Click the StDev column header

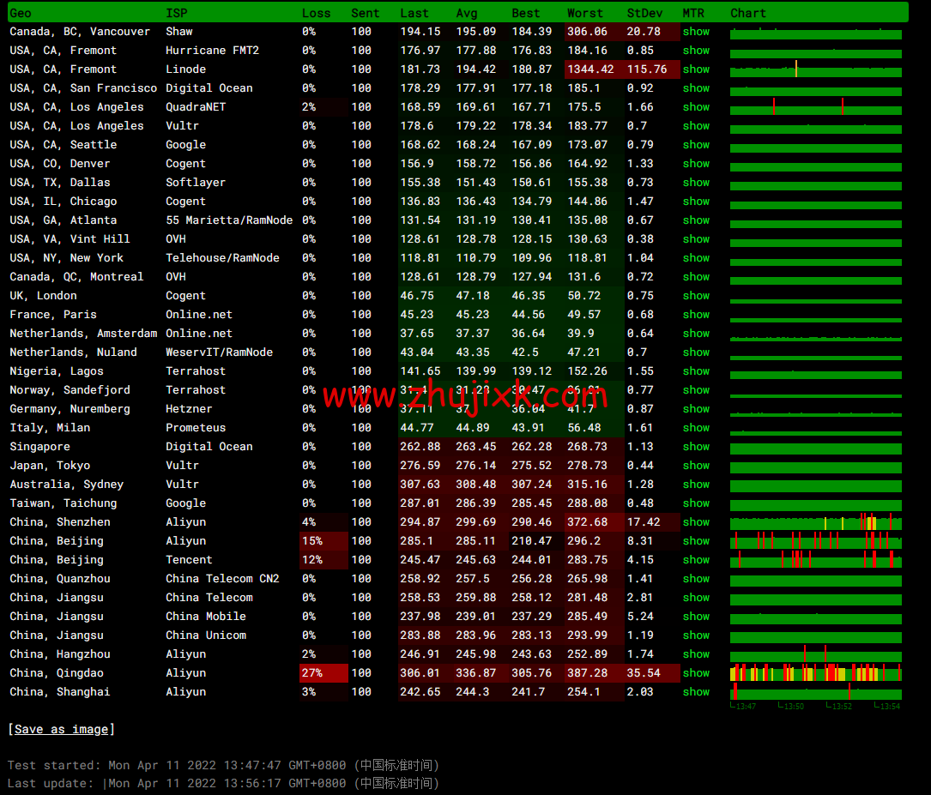click(644, 13)
